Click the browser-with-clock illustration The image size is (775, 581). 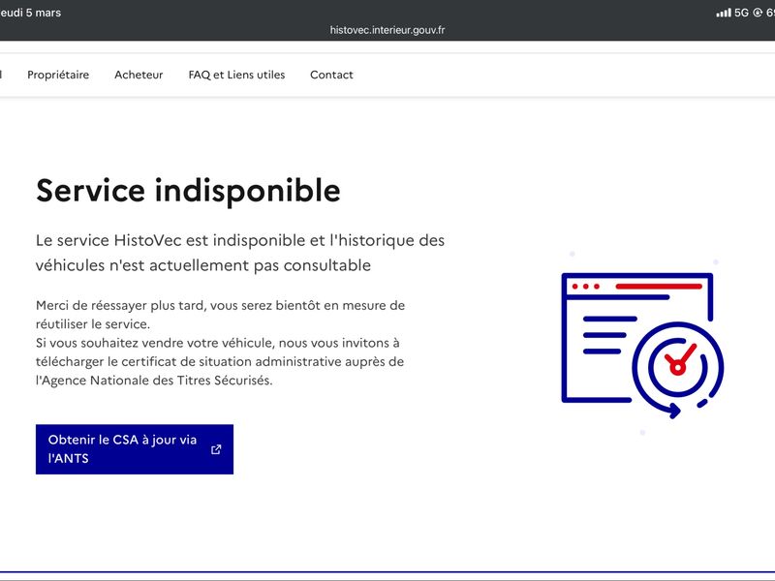(x=642, y=346)
